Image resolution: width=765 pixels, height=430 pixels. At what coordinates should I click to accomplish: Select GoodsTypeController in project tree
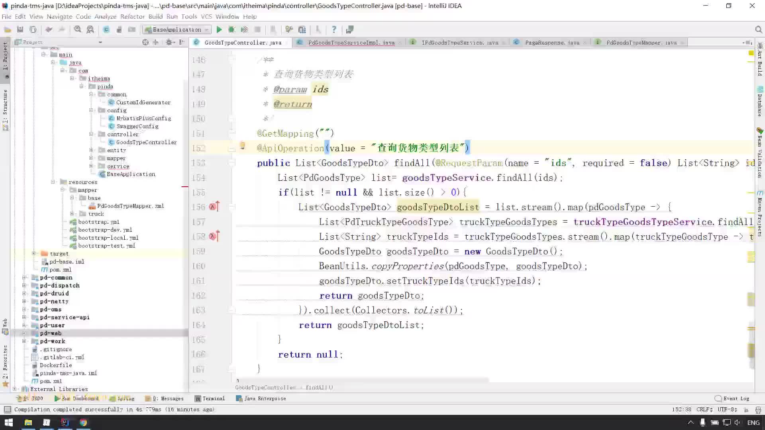tap(146, 142)
